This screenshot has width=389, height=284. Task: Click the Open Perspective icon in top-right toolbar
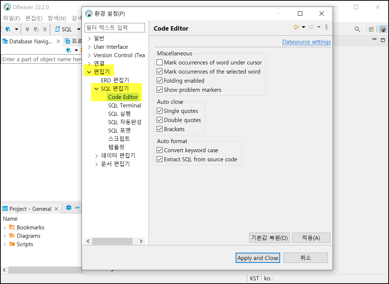[x=371, y=29]
